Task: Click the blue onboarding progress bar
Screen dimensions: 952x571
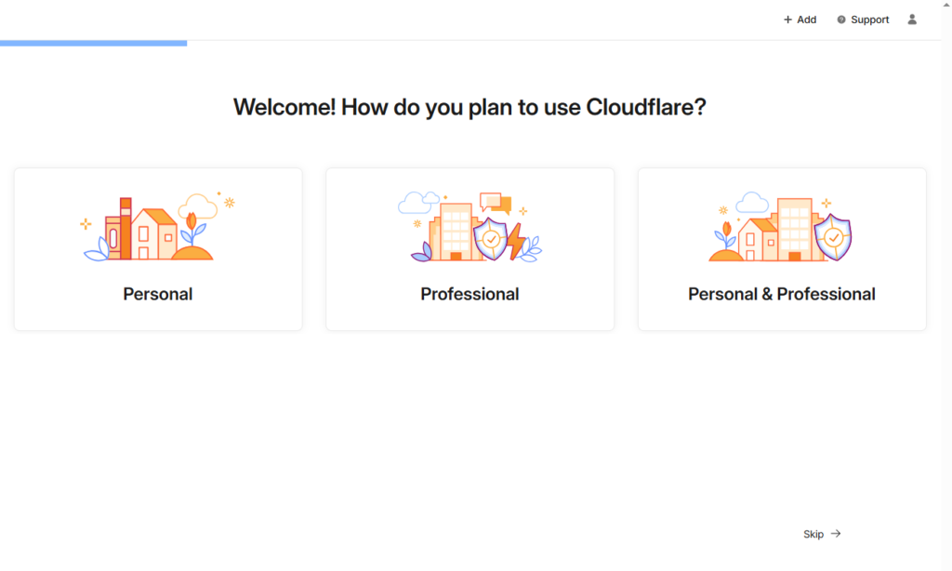Action: click(x=93, y=43)
